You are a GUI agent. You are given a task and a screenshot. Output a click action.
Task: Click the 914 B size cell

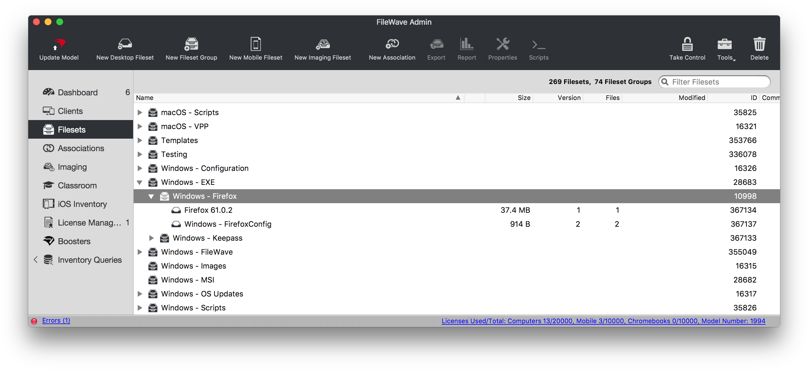(520, 224)
